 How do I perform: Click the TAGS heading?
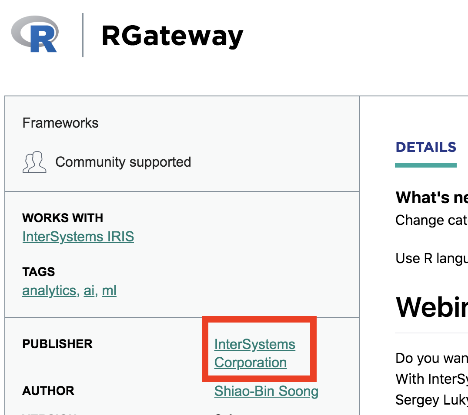tap(39, 272)
